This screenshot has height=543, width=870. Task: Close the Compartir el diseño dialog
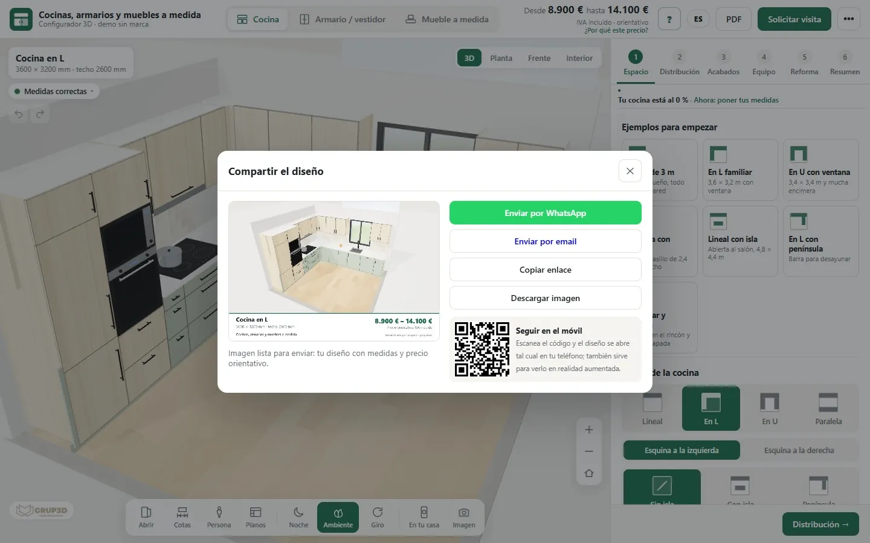coord(630,171)
